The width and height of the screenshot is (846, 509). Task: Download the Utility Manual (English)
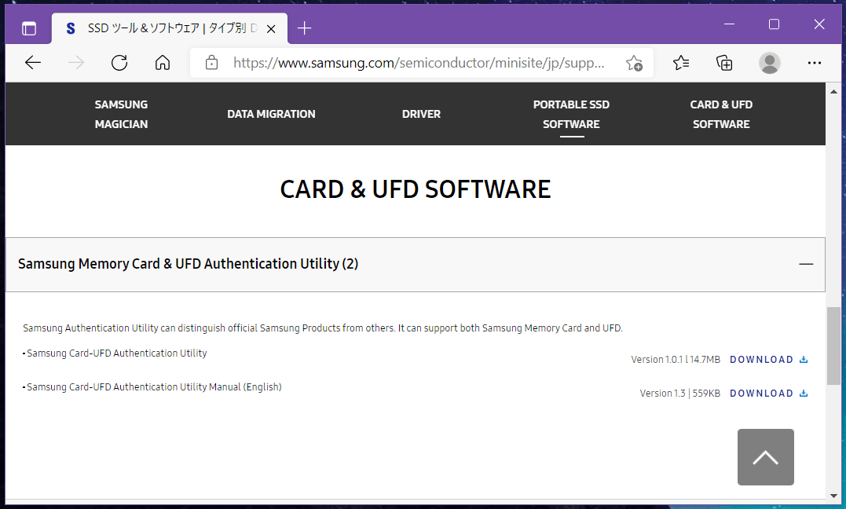pos(768,394)
